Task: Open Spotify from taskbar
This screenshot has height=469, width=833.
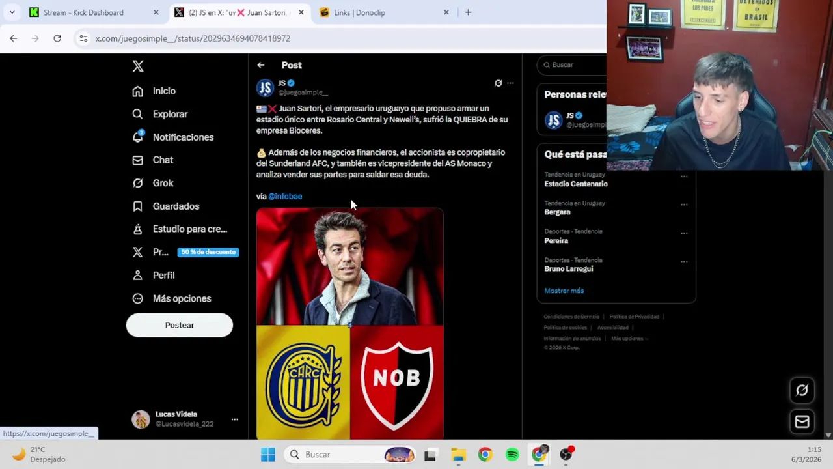Action: click(512, 455)
